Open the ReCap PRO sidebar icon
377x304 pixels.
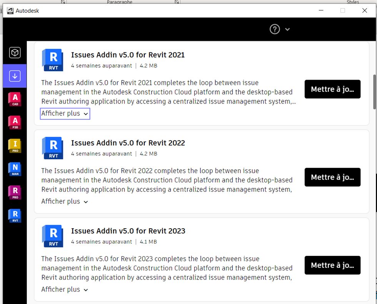[x=15, y=192]
